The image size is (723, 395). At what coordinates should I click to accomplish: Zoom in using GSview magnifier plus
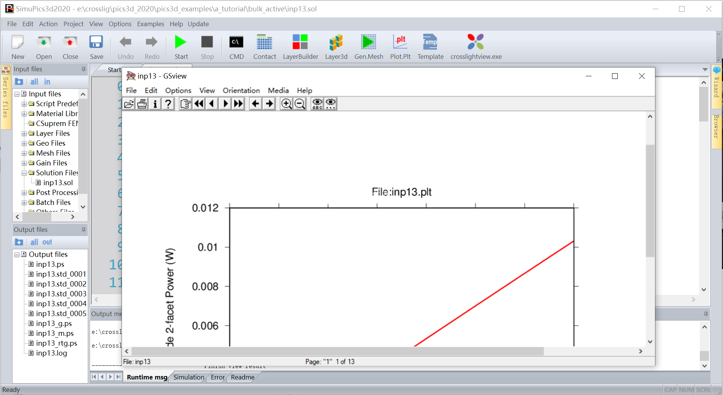(x=286, y=104)
